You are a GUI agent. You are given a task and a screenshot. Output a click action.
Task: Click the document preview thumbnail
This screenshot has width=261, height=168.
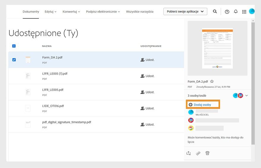(x=217, y=48)
